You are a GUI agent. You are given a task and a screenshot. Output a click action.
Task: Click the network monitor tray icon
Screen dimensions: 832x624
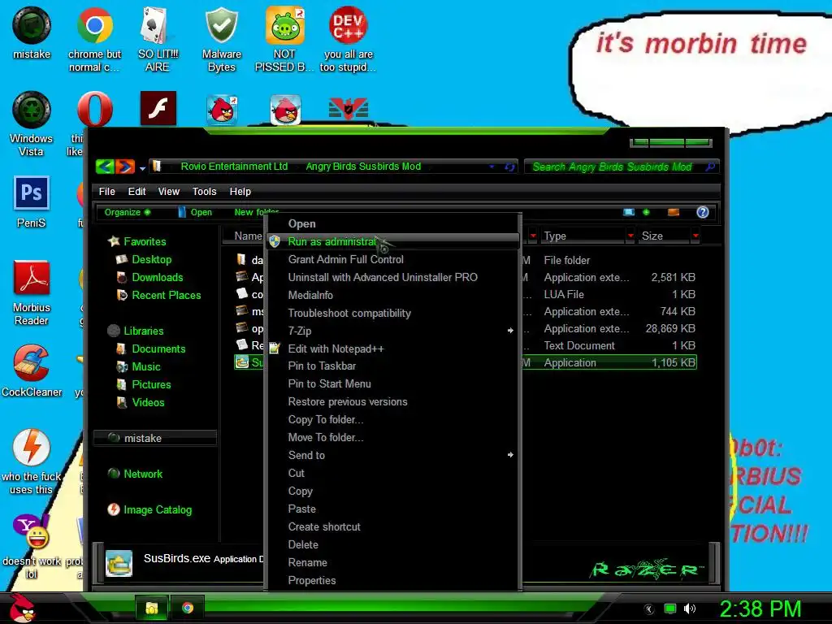tap(670, 609)
